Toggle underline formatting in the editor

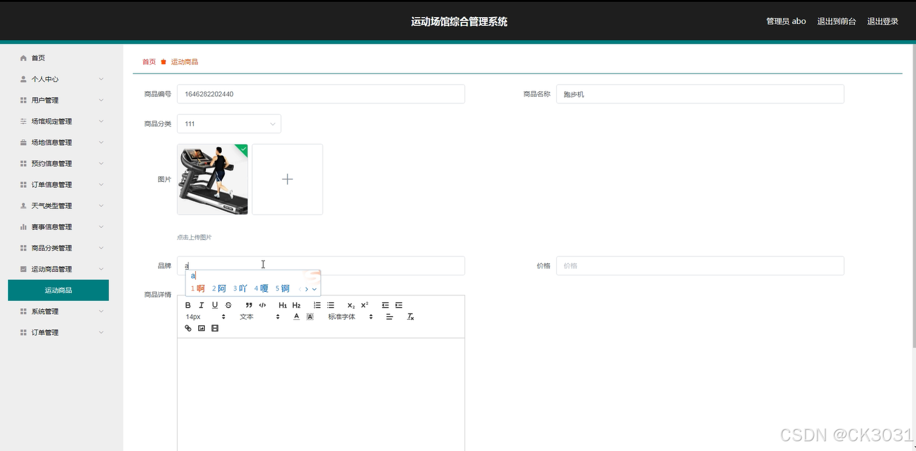pos(215,305)
